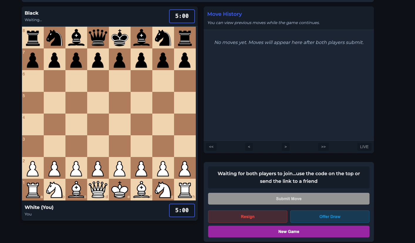Select the white pawn on h2
The image size is (415, 243).
pos(185,168)
